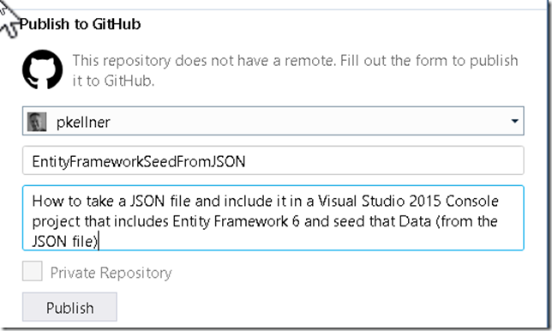Click the pkellner avatar picture

37,122
